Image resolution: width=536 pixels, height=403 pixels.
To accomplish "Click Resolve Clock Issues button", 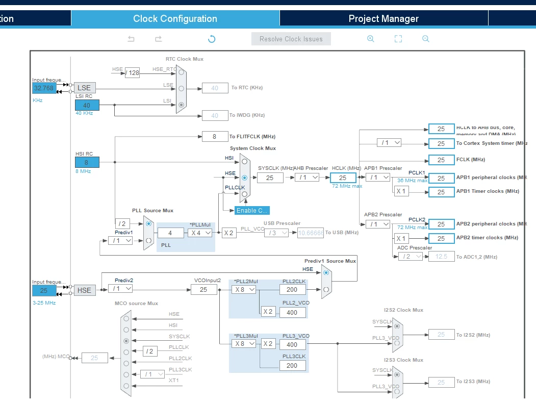I will [291, 39].
